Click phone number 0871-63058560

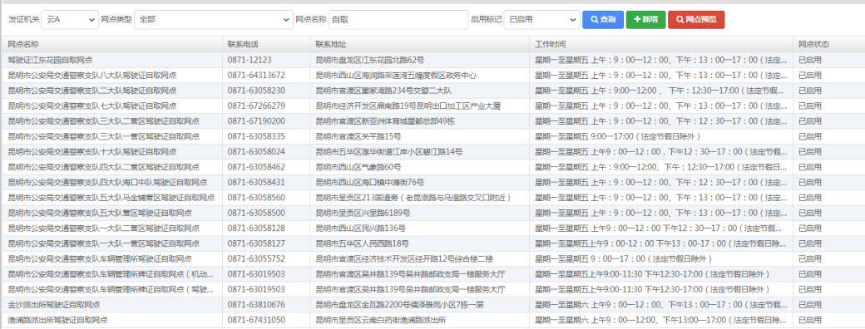click(x=256, y=197)
